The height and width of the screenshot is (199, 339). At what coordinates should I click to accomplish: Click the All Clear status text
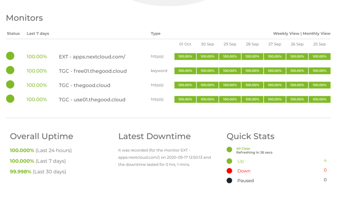[243, 148]
